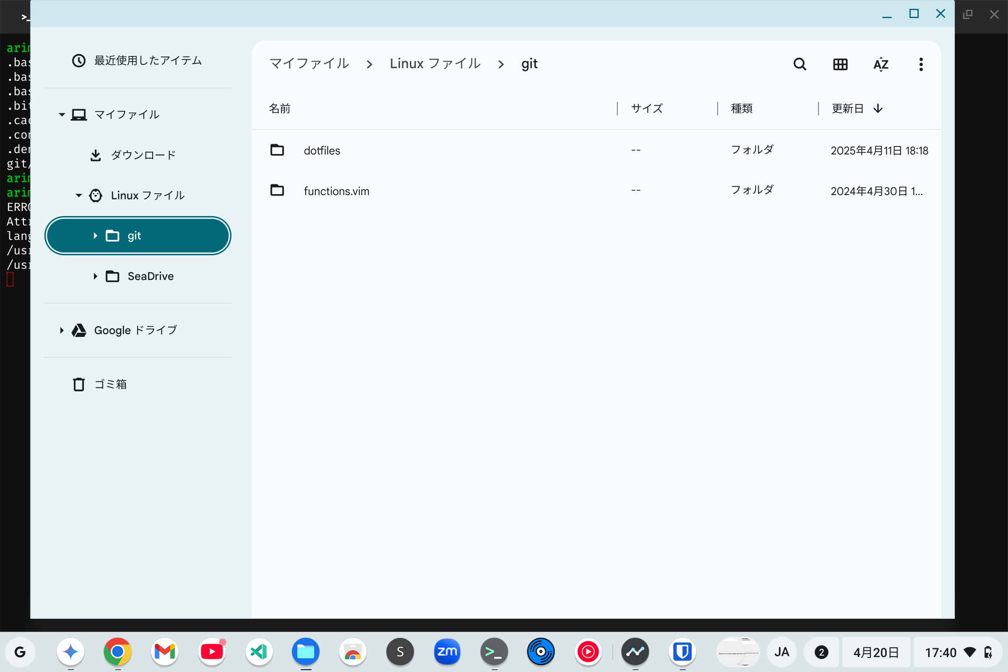Open the ゴミ箱 trash in sidebar
The height and width of the screenshot is (672, 1008).
click(138, 385)
